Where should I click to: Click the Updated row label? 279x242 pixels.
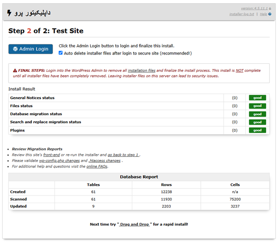[x=18, y=206]
